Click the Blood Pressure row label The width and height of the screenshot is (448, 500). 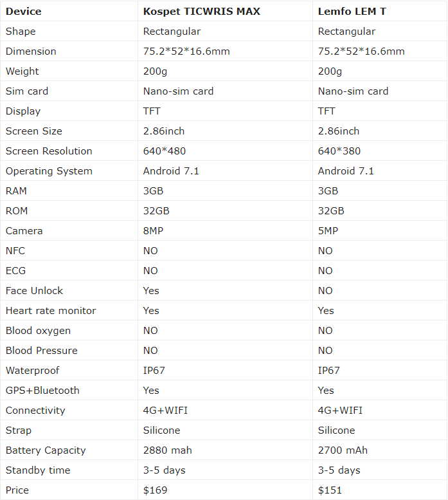tap(42, 351)
